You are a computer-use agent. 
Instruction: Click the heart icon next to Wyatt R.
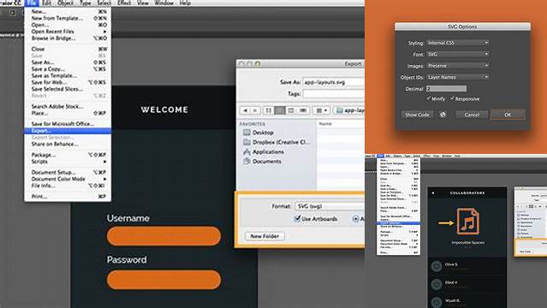click(x=436, y=302)
